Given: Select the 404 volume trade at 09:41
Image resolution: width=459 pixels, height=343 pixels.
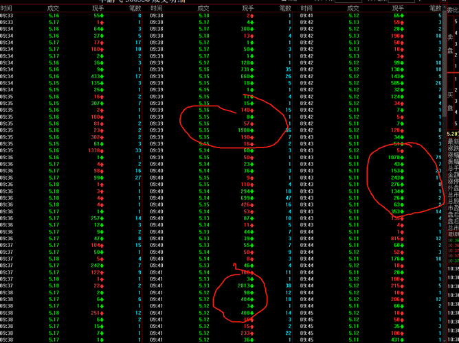Looking at the screenshot, I should click(247, 299).
